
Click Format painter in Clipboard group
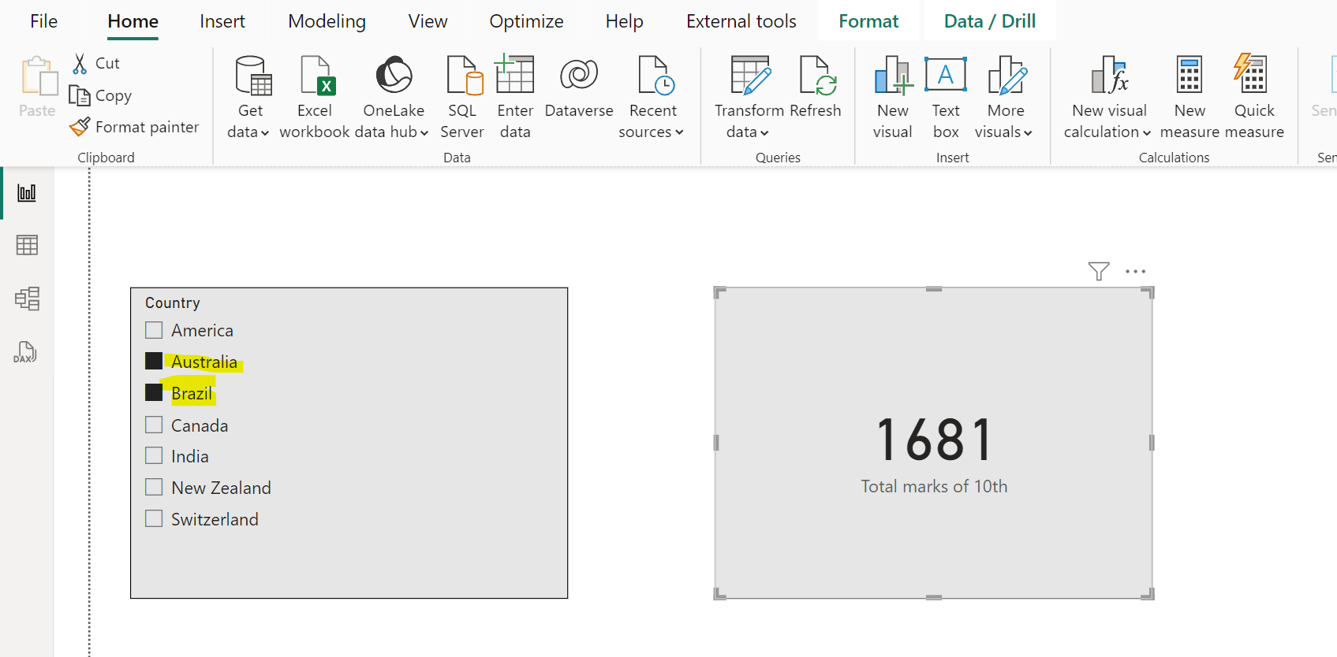pyautogui.click(x=135, y=127)
